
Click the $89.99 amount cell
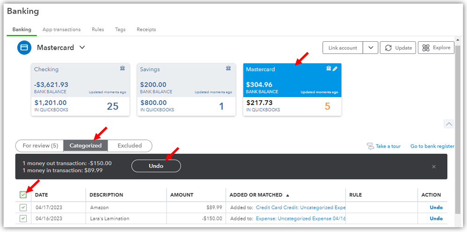214,208
